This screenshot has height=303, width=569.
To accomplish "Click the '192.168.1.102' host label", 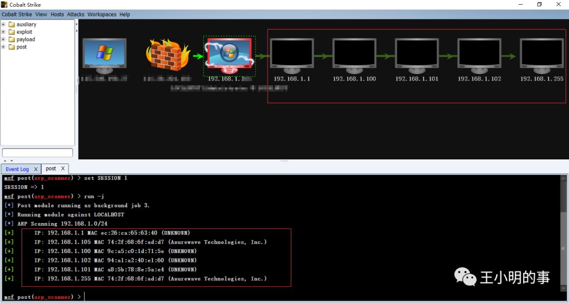I will [x=479, y=79].
